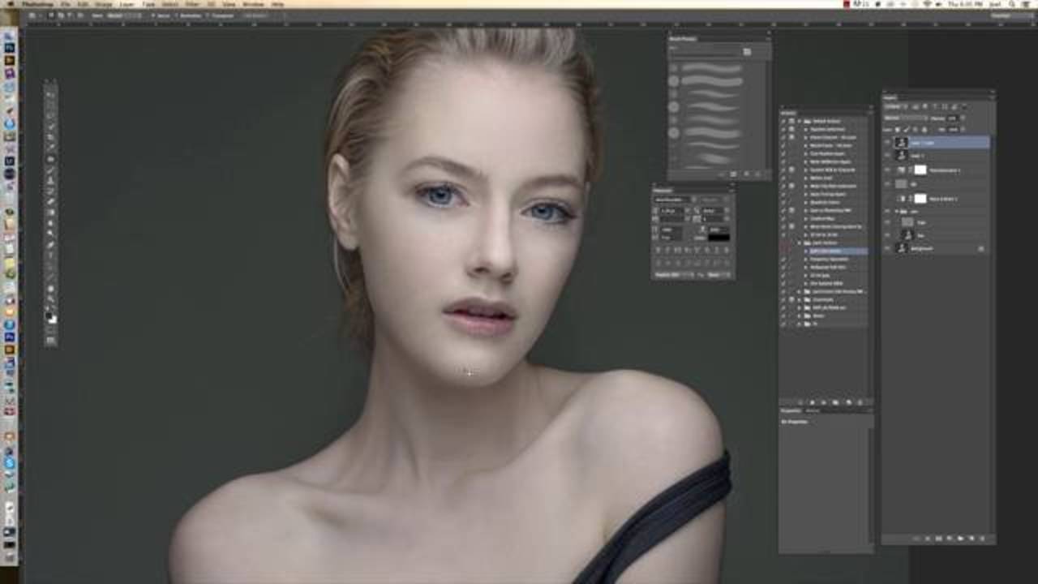Click the foreground color swatch in the toolbox
This screenshot has width=1038, height=584.
(x=49, y=315)
